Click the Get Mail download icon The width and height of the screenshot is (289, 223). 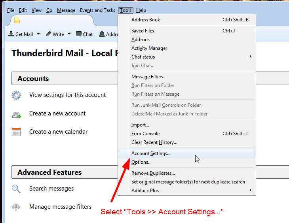11,34
